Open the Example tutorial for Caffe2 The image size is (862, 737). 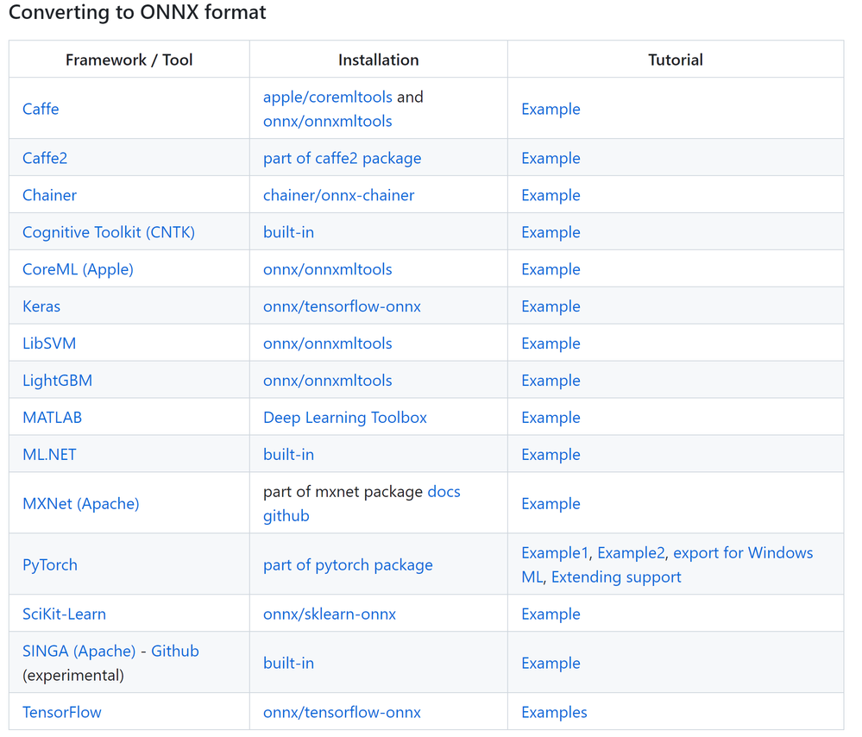tap(551, 159)
